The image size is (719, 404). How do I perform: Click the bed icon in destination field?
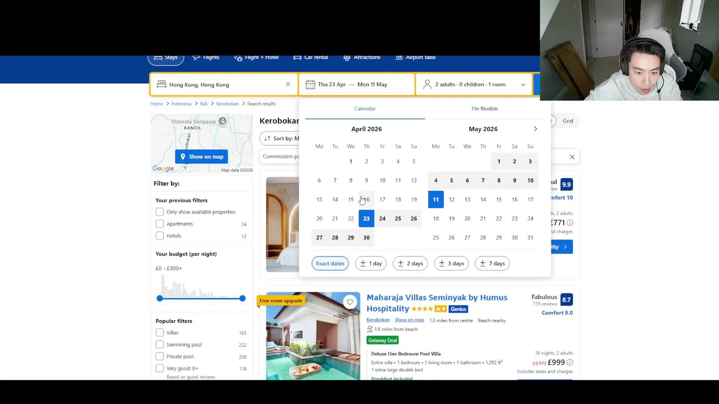(161, 84)
